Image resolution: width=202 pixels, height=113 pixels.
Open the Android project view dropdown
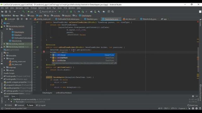(10, 19)
